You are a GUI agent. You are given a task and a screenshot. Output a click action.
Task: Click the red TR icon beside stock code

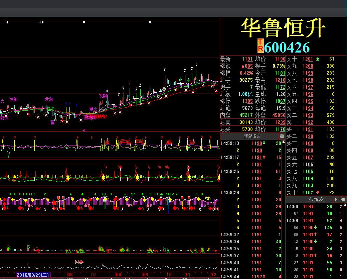coord(261,45)
